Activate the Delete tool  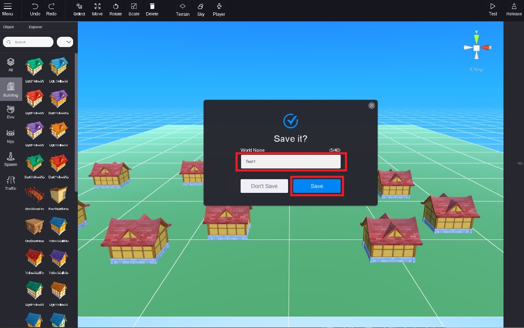click(152, 9)
